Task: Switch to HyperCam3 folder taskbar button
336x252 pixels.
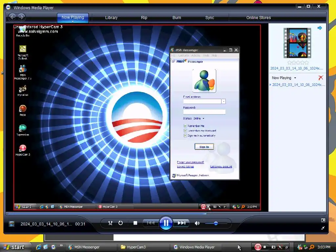Action: pos(143,247)
